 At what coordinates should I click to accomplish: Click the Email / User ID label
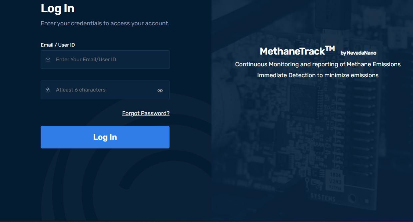click(58, 45)
